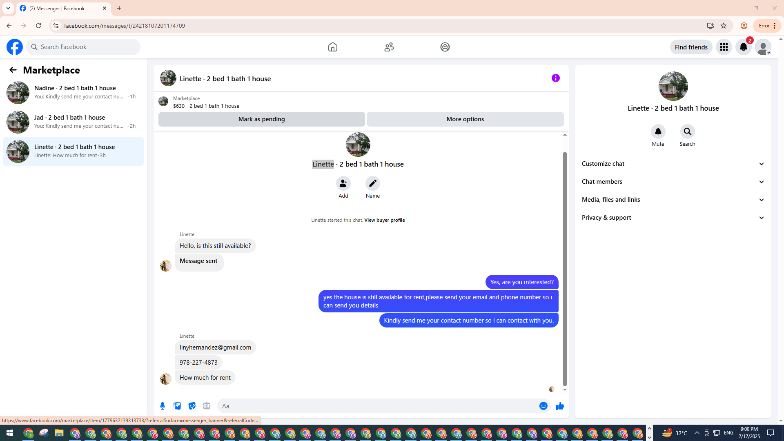The width and height of the screenshot is (784, 441).
Task: Open the Groups icon in top navigation
Action: [x=445, y=47]
